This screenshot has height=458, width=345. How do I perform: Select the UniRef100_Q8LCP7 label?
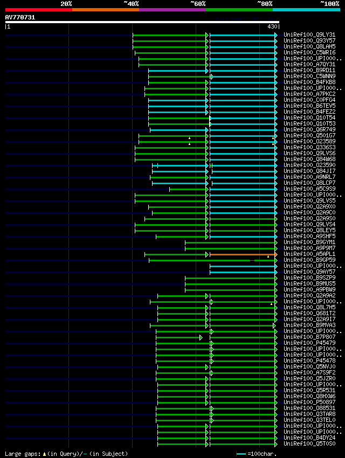point(309,183)
